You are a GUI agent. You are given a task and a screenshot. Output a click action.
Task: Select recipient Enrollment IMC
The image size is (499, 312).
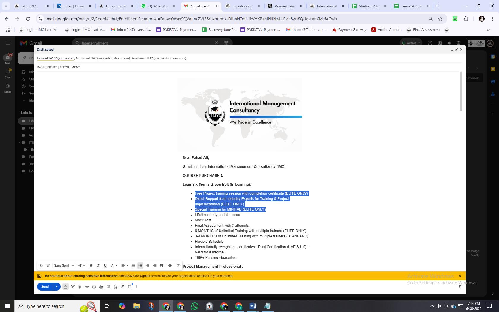click(159, 59)
